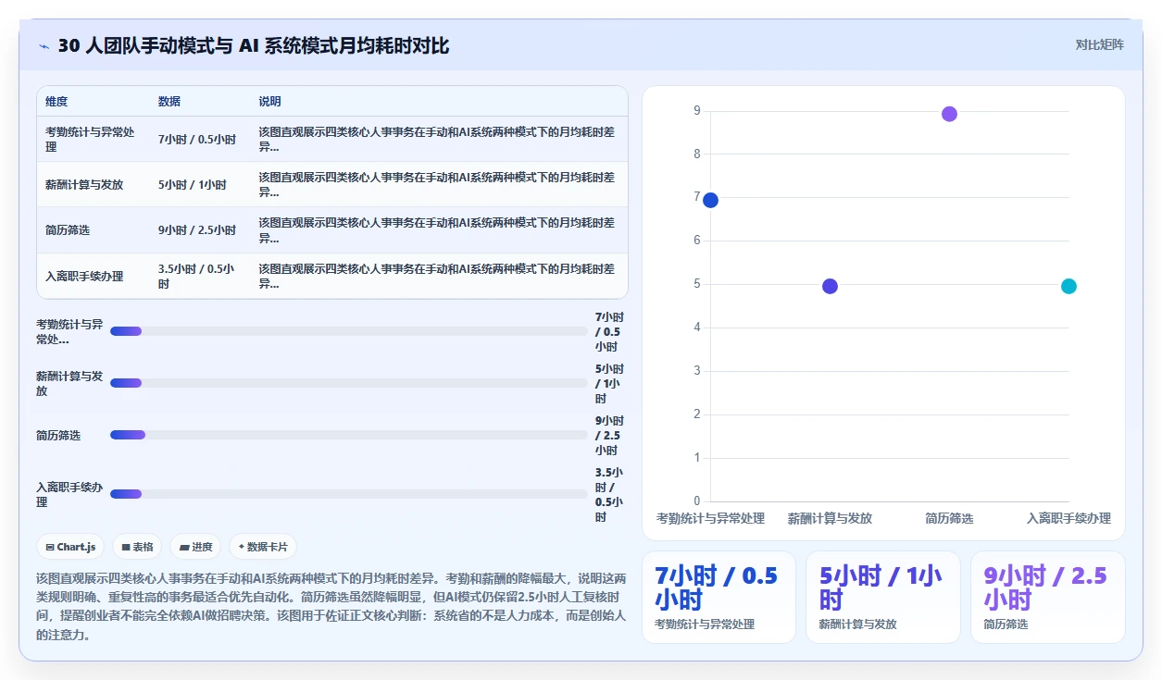Viewport: 1162px width, 680px height.
Task: Select the 数据卡片 chip
Action: 263,547
